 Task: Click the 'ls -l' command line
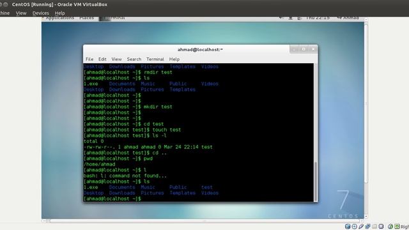pyautogui.click(x=125, y=135)
